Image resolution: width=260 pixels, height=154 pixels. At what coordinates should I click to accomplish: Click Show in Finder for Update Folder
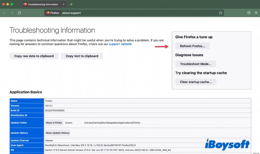[x=54, y=123]
